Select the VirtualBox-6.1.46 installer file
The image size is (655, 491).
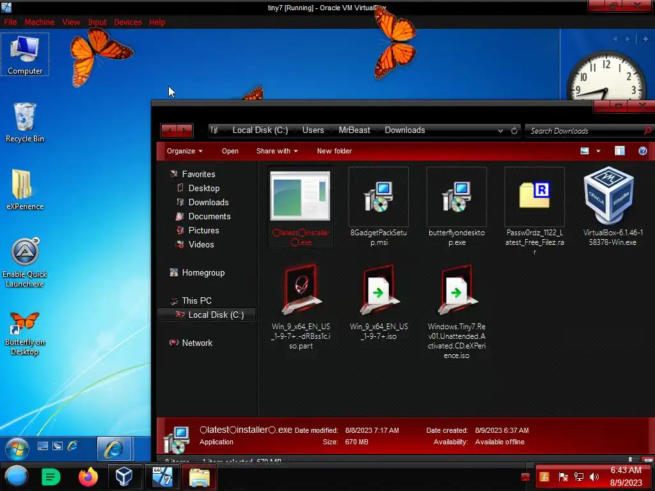[x=612, y=207]
